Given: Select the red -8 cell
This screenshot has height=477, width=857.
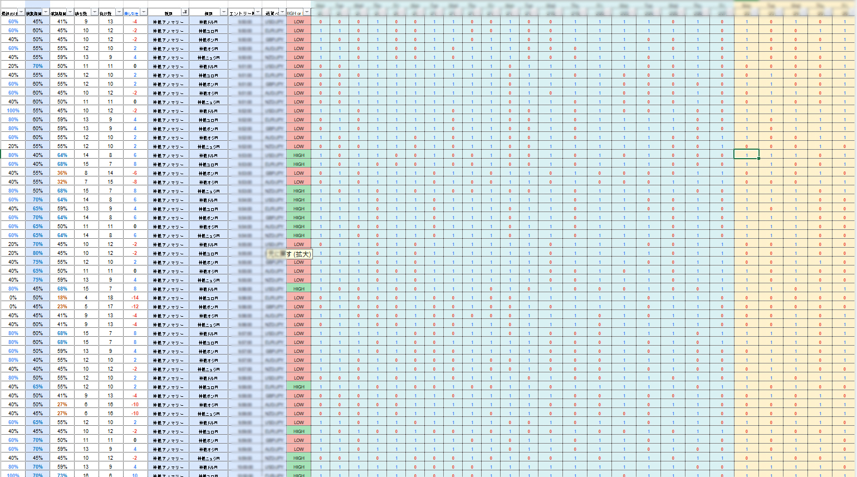Looking at the screenshot, I should 135,182.
